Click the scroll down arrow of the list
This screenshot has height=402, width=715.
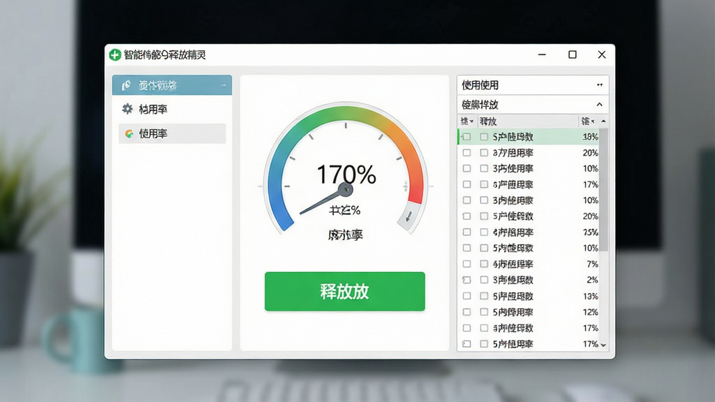click(x=603, y=345)
